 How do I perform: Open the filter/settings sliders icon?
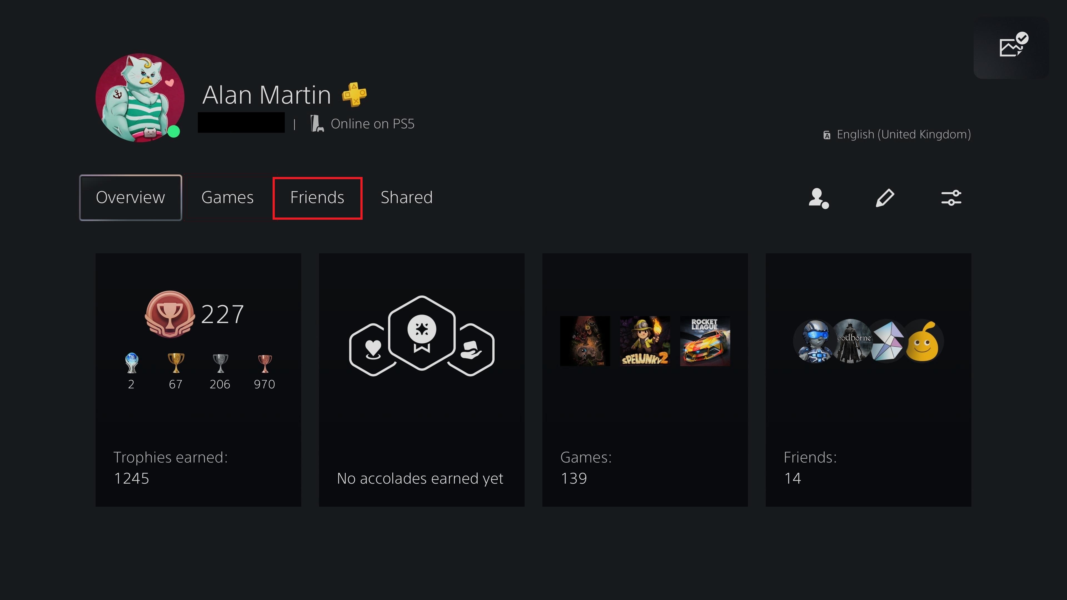951,197
